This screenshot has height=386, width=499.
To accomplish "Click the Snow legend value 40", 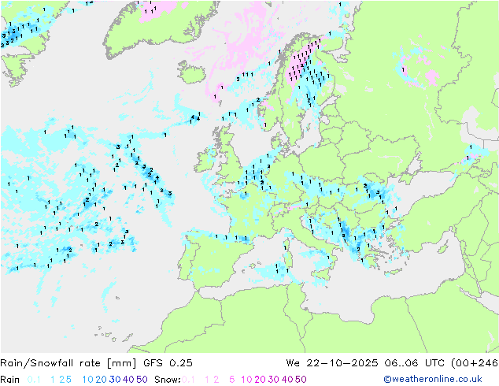I will [287, 380].
